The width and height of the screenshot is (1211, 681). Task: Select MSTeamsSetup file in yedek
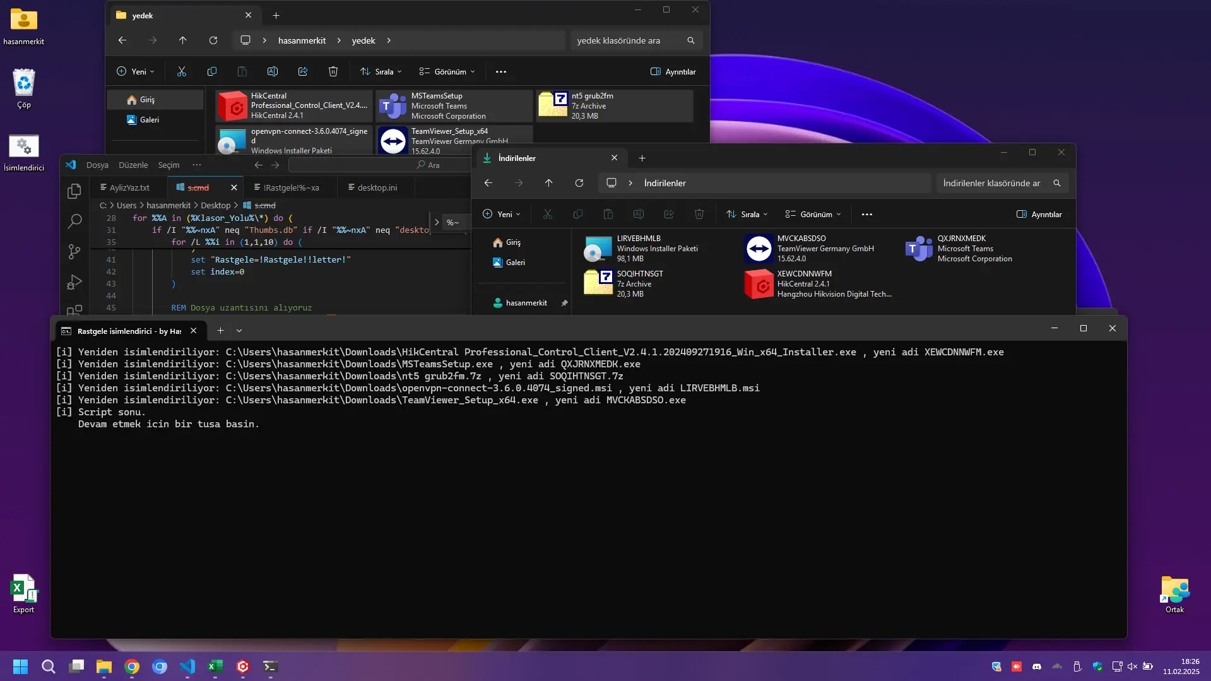pyautogui.click(x=455, y=106)
